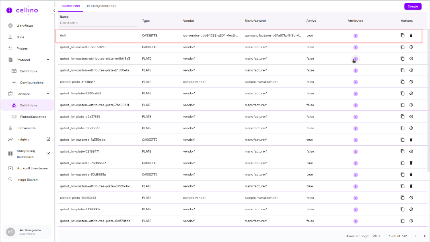The width and height of the screenshot is (430, 242).
Task: Collapse the Protocol menu section
Action: coord(48,60)
